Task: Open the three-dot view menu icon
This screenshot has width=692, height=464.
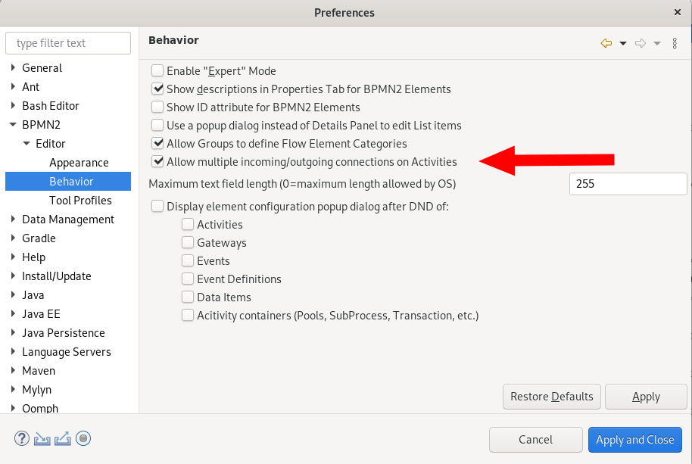Action: (675, 43)
